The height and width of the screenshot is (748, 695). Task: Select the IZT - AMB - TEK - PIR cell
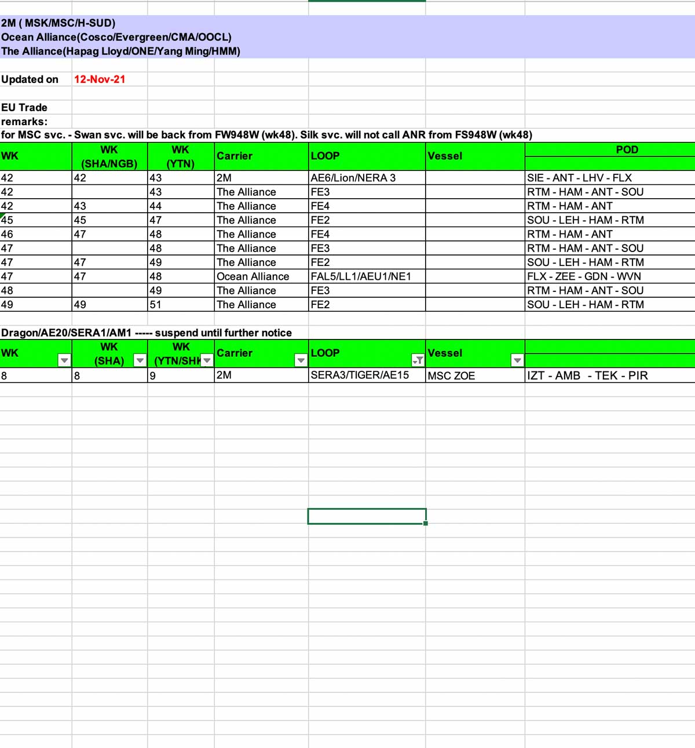click(x=587, y=375)
